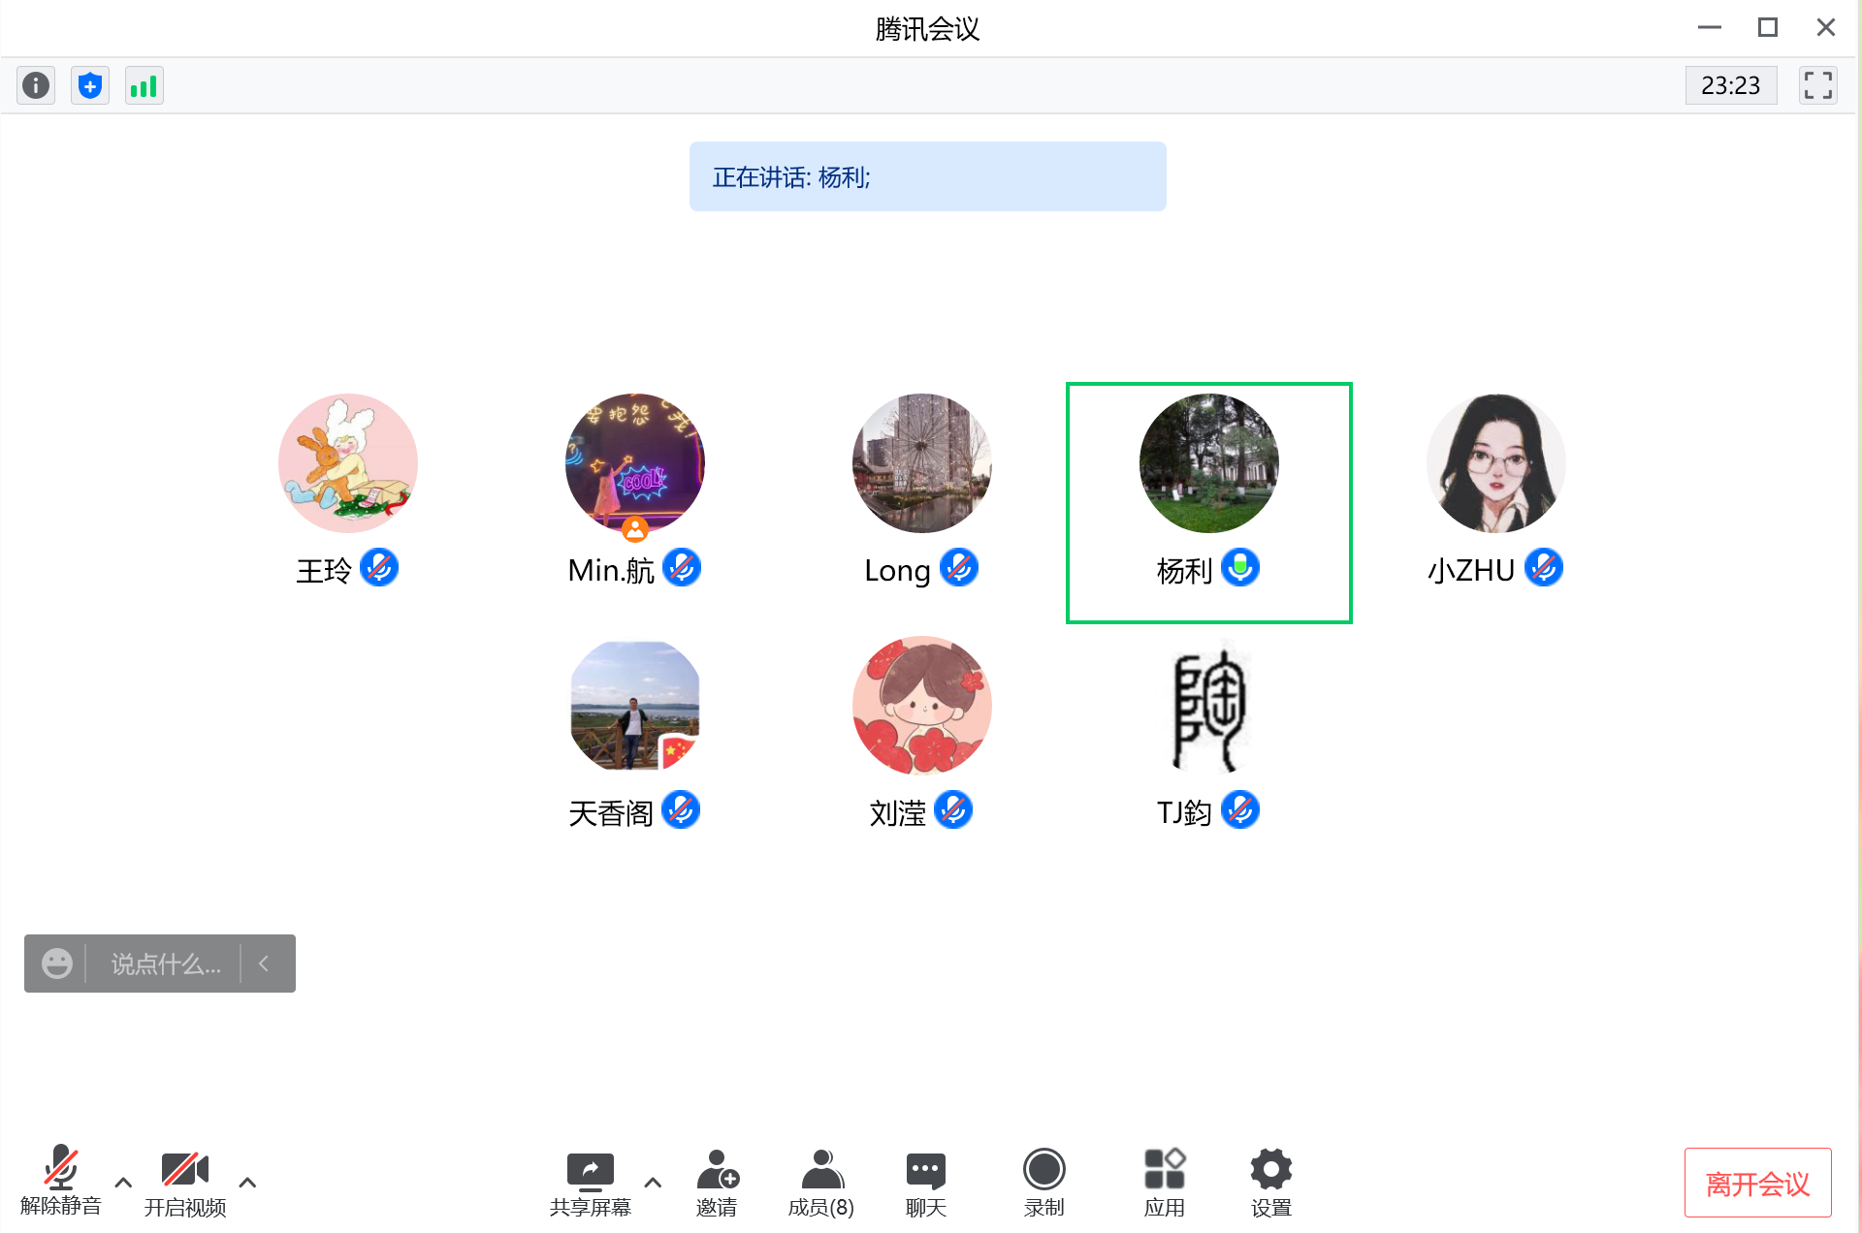Unmute the microphone (解除静音)
Image resolution: width=1862 pixels, height=1233 pixels.
click(x=61, y=1181)
